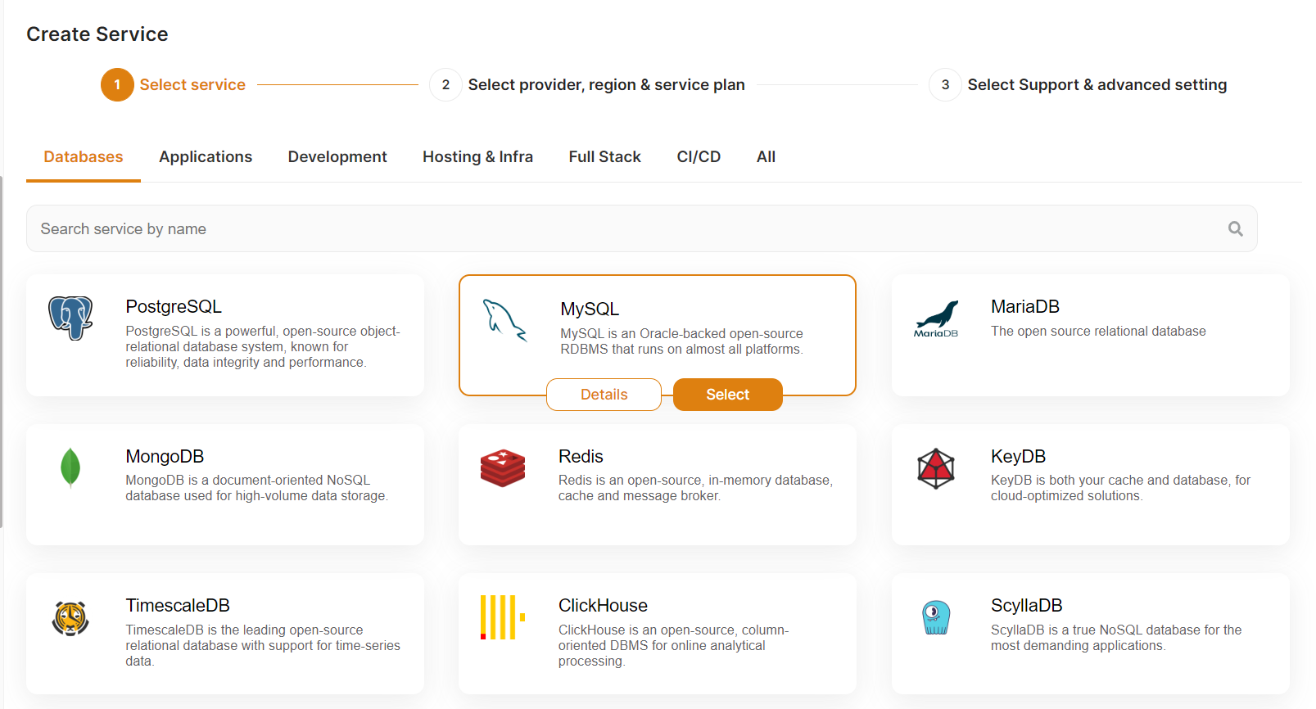Click the ScyllaDB blue monster icon
This screenshot has width=1316, height=709.
coord(936,617)
